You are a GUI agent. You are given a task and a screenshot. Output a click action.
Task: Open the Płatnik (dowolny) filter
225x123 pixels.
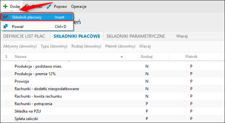click(120, 46)
